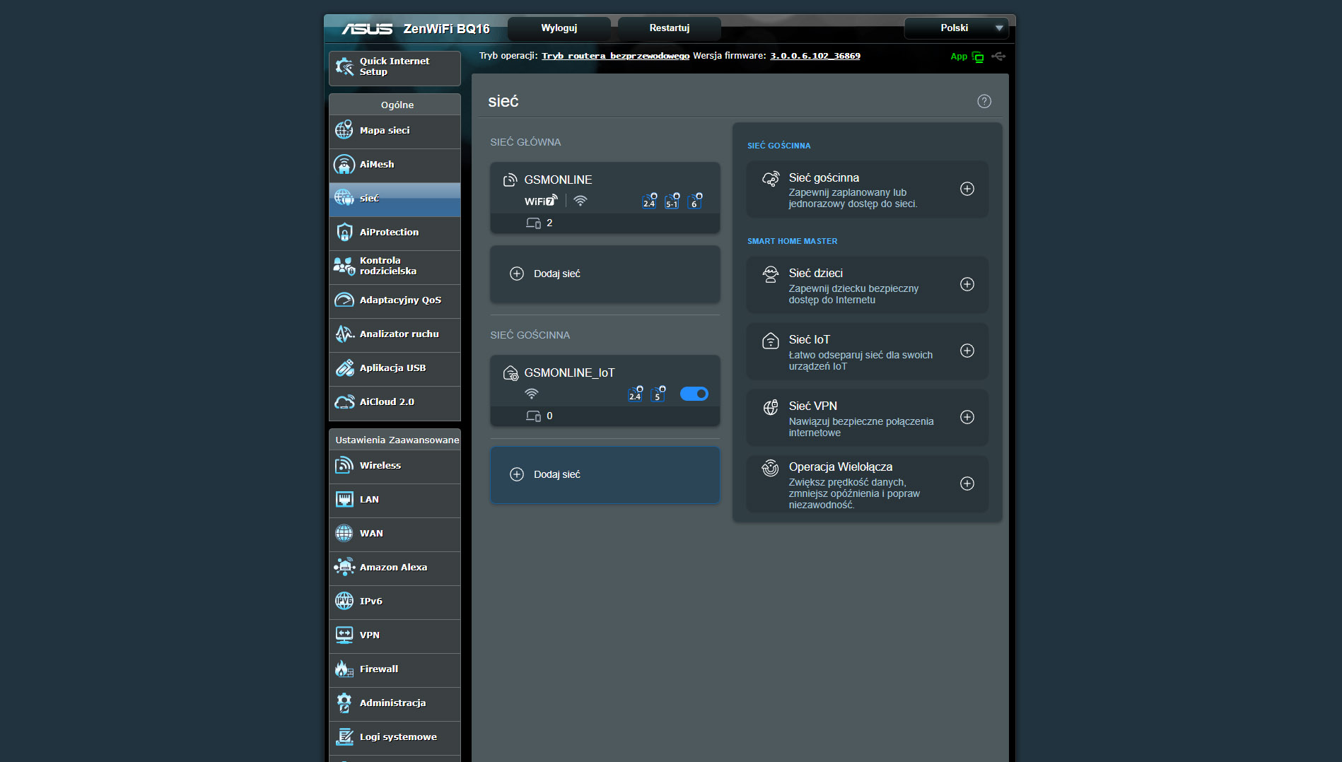Click the 5 GHz band icon on GSMONLINE_IoT
1342x762 pixels.
coord(658,394)
